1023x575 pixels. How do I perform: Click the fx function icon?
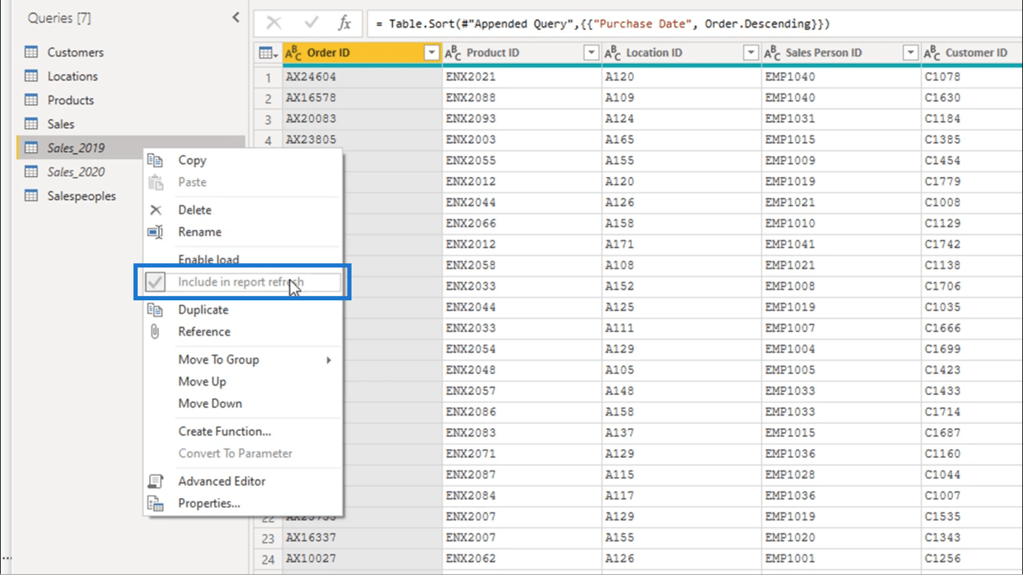(x=345, y=24)
